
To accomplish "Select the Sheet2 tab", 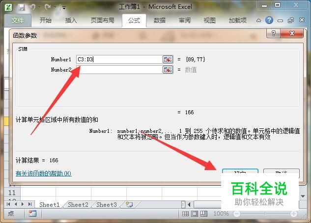I will pos(78,204).
